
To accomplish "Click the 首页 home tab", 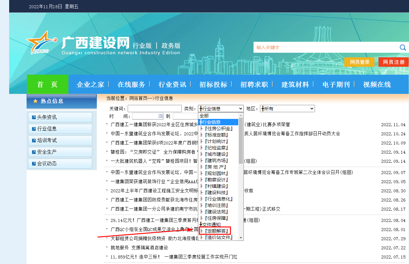I will tap(47, 84).
